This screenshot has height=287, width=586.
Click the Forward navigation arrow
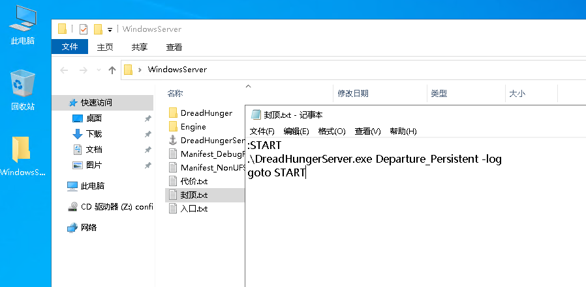point(83,70)
